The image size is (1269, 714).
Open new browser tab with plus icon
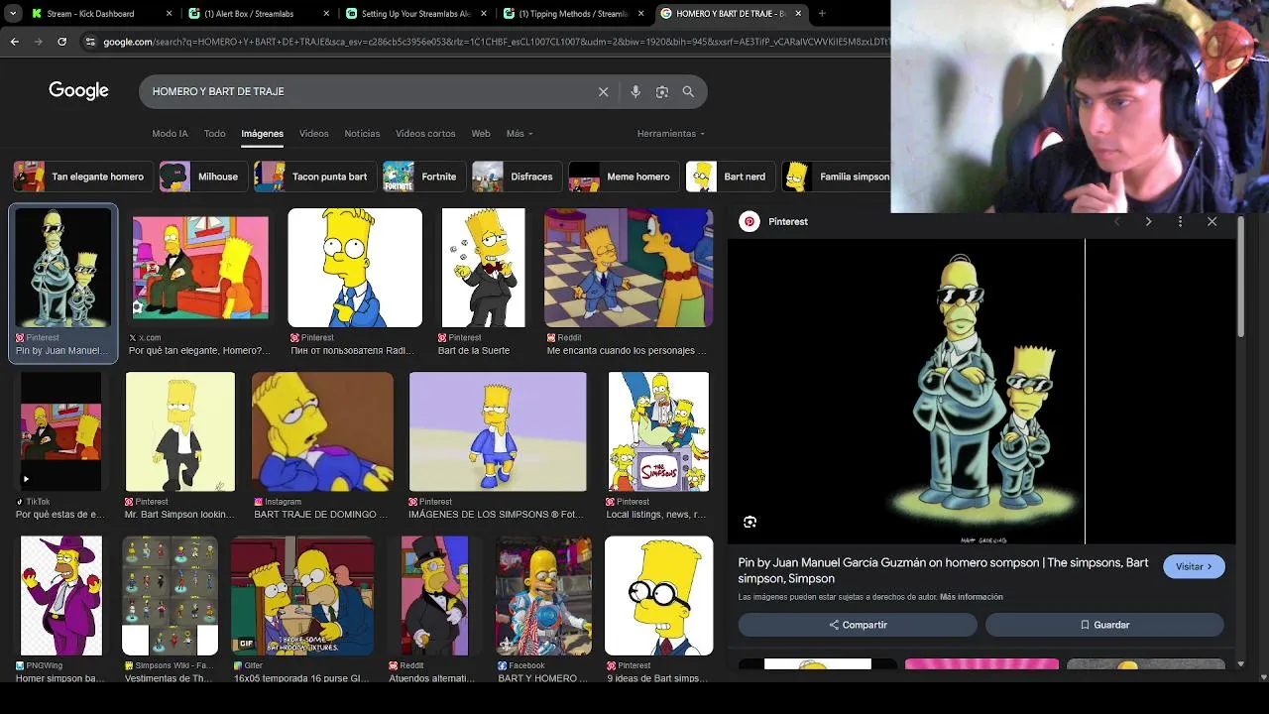(822, 14)
